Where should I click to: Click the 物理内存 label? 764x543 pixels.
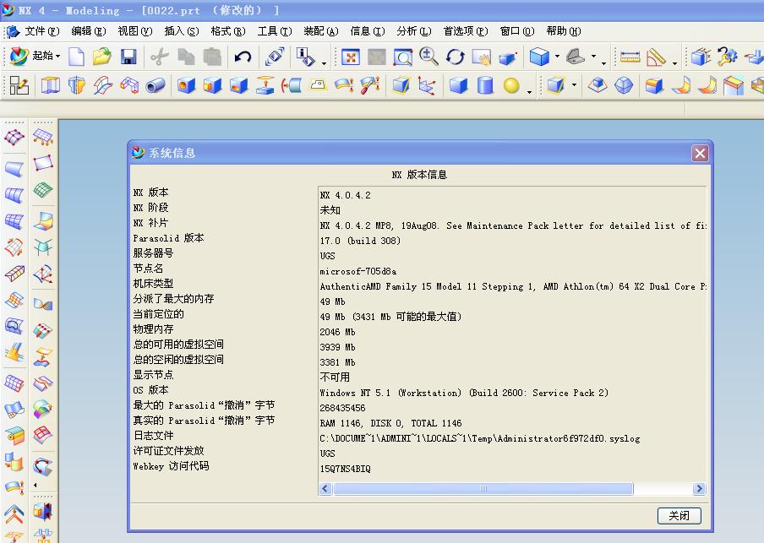point(154,329)
